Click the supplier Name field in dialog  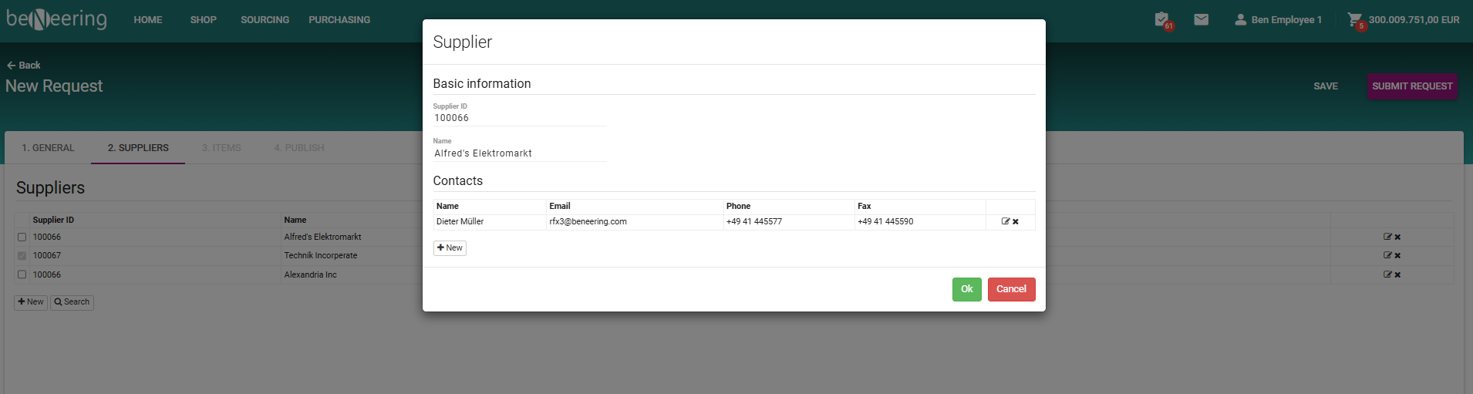[519, 153]
